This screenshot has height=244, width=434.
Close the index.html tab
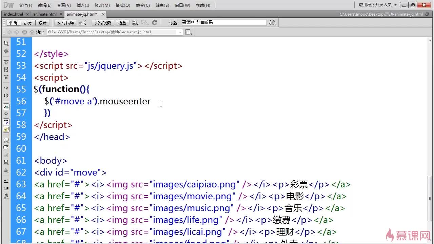click(27, 14)
